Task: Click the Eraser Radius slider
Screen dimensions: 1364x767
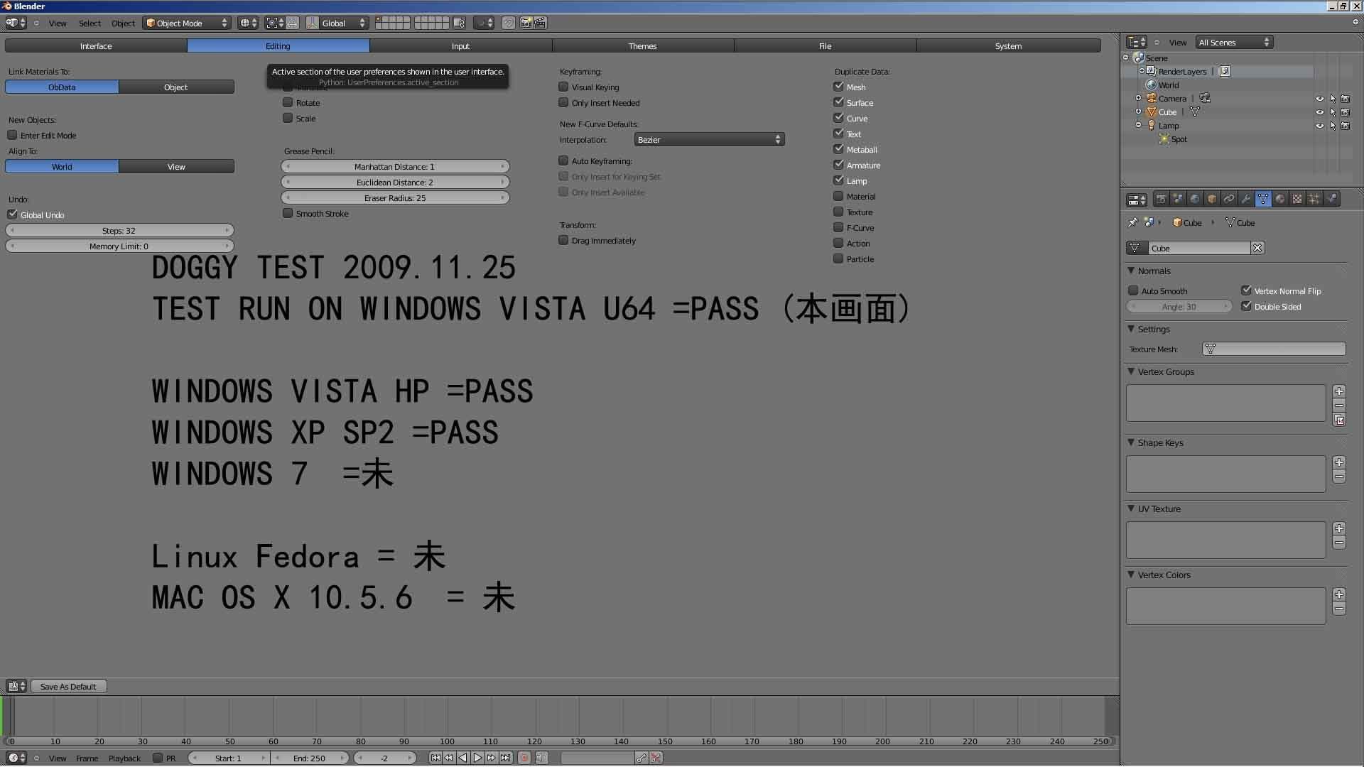Action: point(395,198)
